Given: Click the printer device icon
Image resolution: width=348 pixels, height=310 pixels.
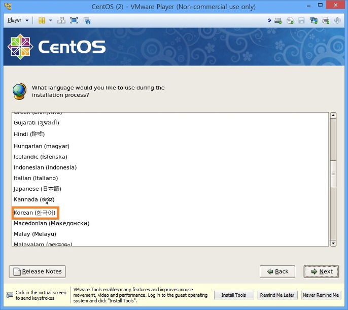Looking at the screenshot, I should [x=326, y=21].
